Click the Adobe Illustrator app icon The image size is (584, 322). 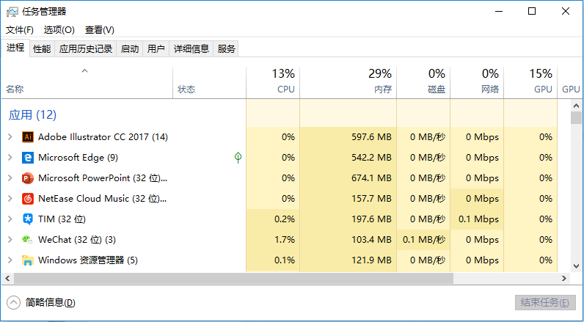28,137
